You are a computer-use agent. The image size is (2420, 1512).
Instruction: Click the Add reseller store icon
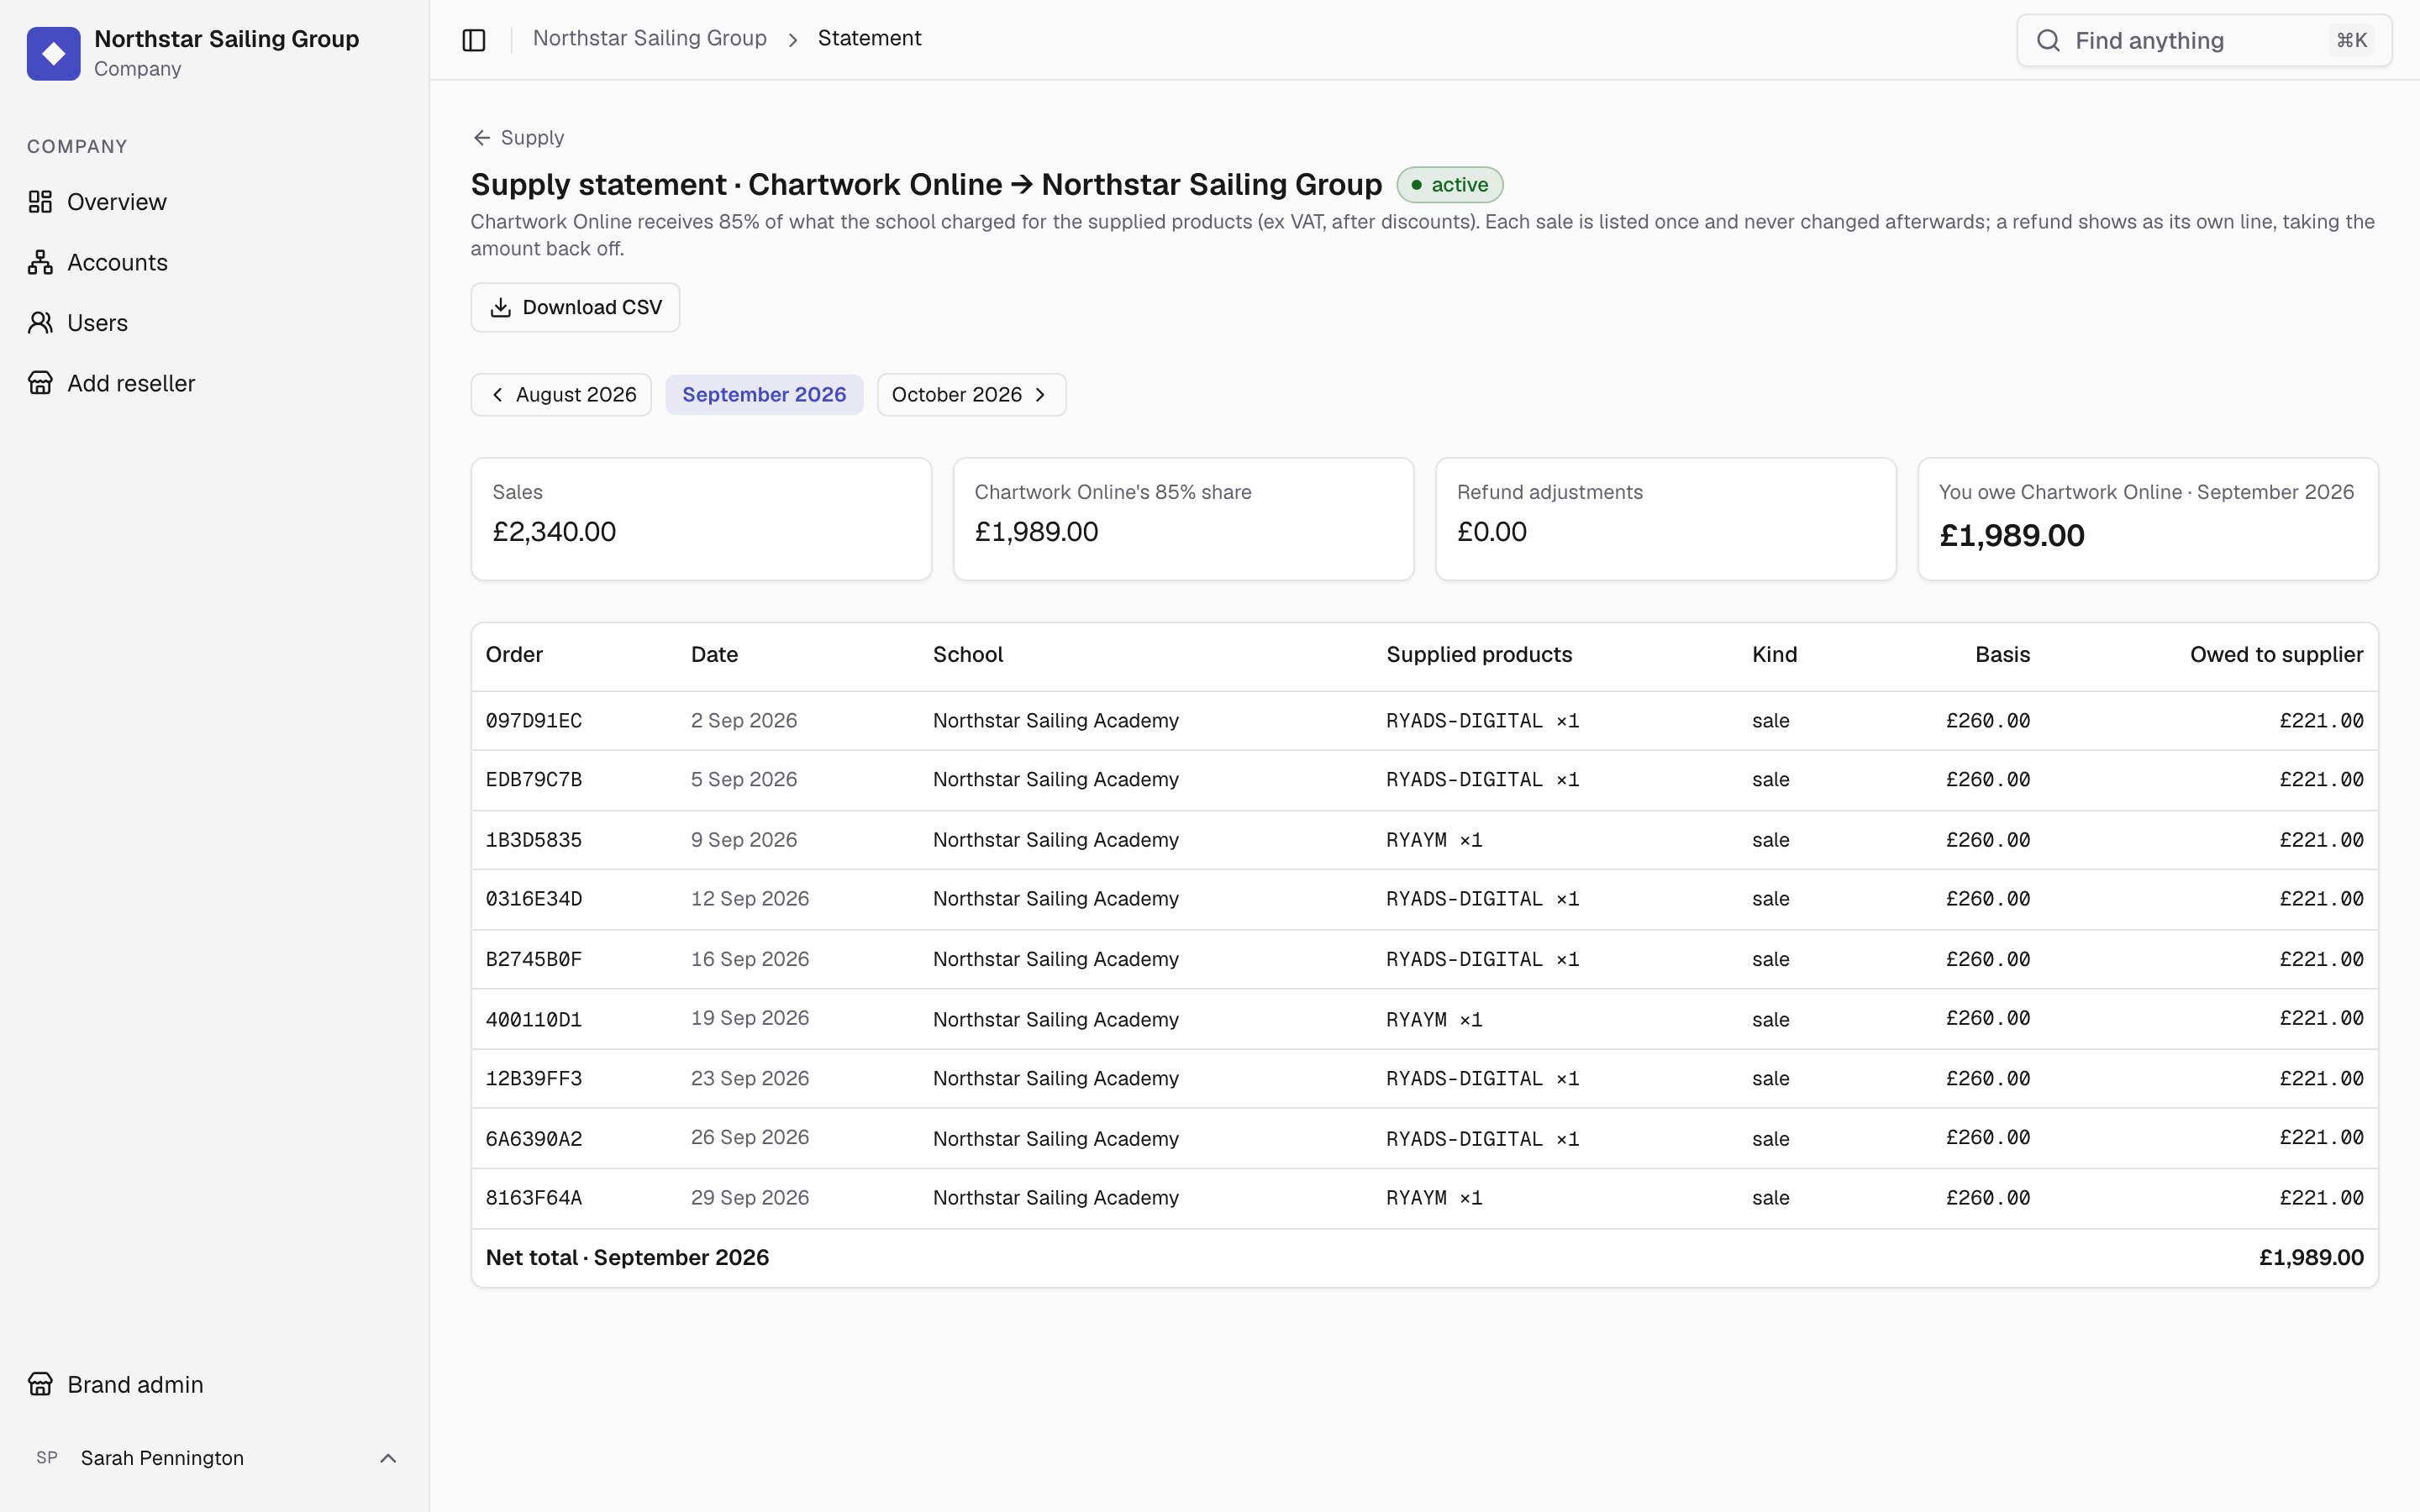(40, 383)
